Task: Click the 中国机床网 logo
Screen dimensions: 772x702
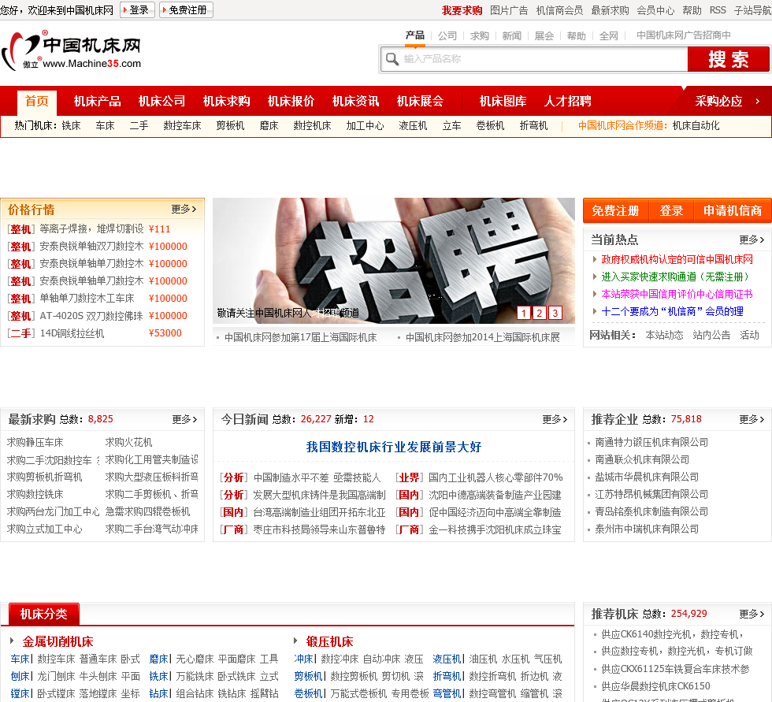Action: coord(72,50)
